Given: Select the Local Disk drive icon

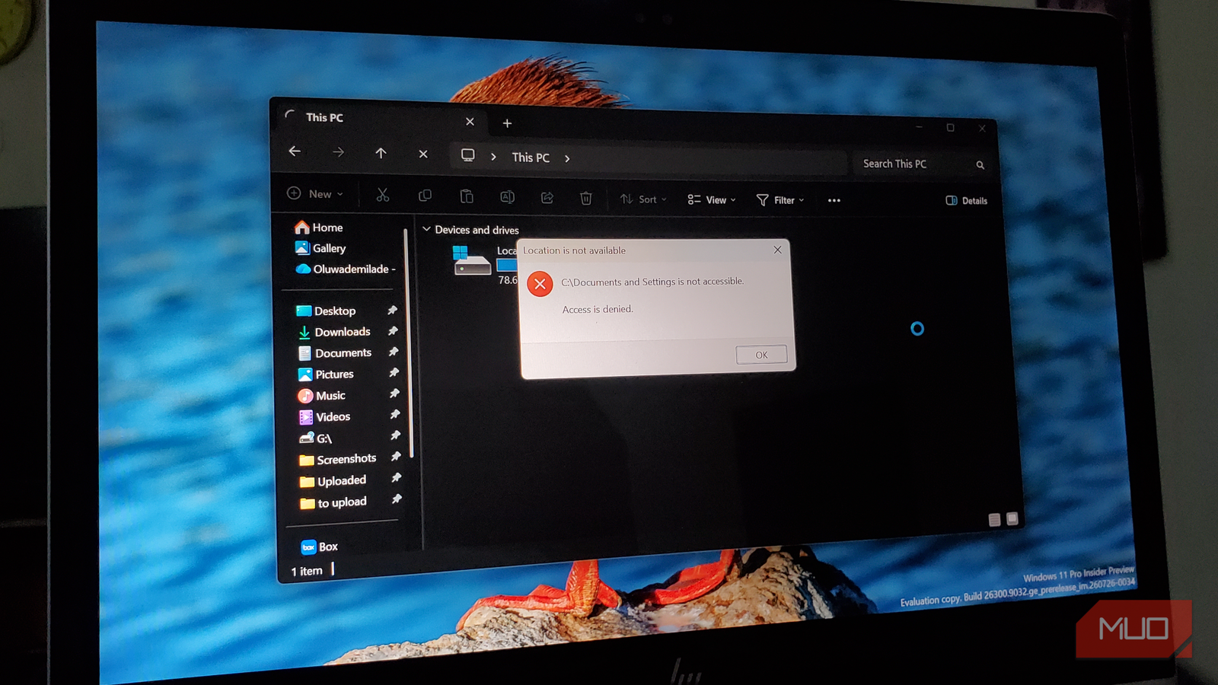Looking at the screenshot, I should click(x=472, y=261).
